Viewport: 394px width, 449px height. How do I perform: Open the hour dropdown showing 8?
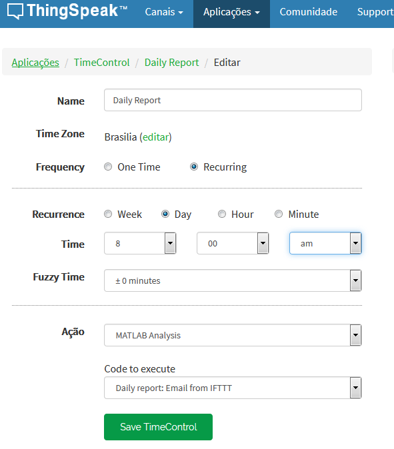[x=140, y=243]
